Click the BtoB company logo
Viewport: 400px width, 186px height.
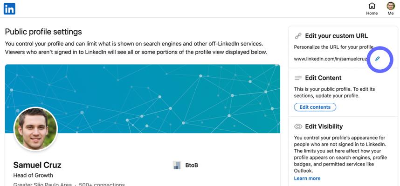tap(177, 165)
